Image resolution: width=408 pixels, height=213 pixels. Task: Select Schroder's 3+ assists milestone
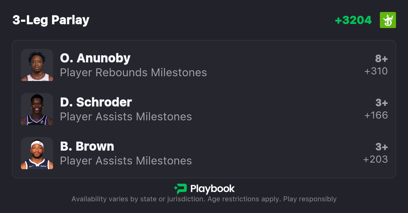(x=381, y=103)
